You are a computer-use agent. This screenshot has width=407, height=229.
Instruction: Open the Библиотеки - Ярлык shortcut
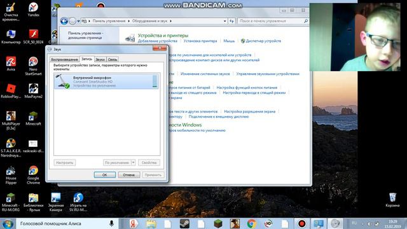(33, 202)
